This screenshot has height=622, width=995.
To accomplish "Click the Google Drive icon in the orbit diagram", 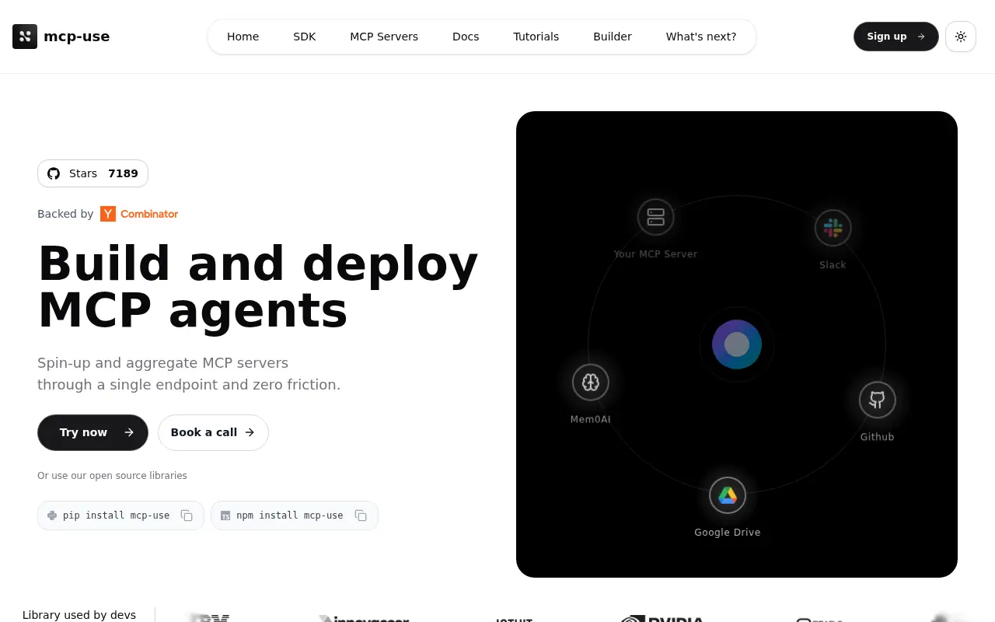I will click(x=727, y=494).
